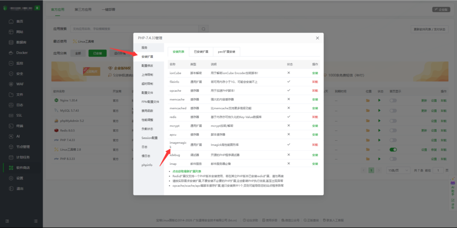Image resolution: width=457 pixels, height=228 pixels.
Task: Open the AI助手 floating icon
Action: coord(453,187)
